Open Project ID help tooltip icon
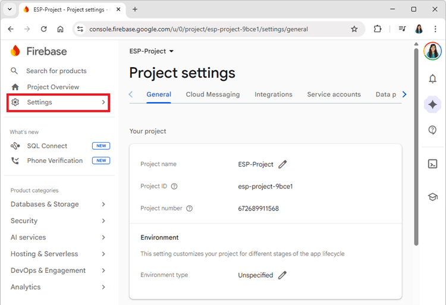 [x=174, y=186]
